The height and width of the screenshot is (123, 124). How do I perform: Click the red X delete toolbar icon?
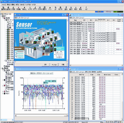point(81,8)
